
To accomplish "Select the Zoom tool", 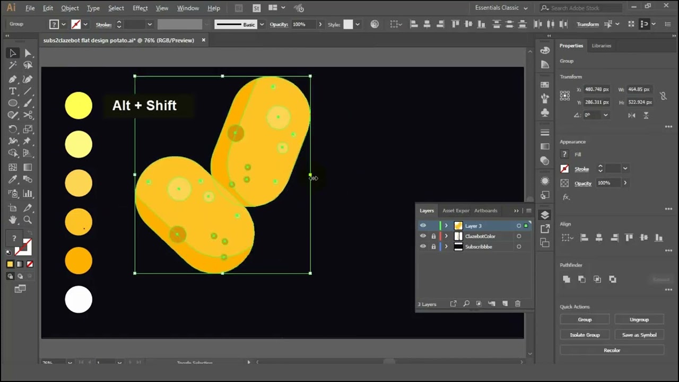I will pos(28,220).
